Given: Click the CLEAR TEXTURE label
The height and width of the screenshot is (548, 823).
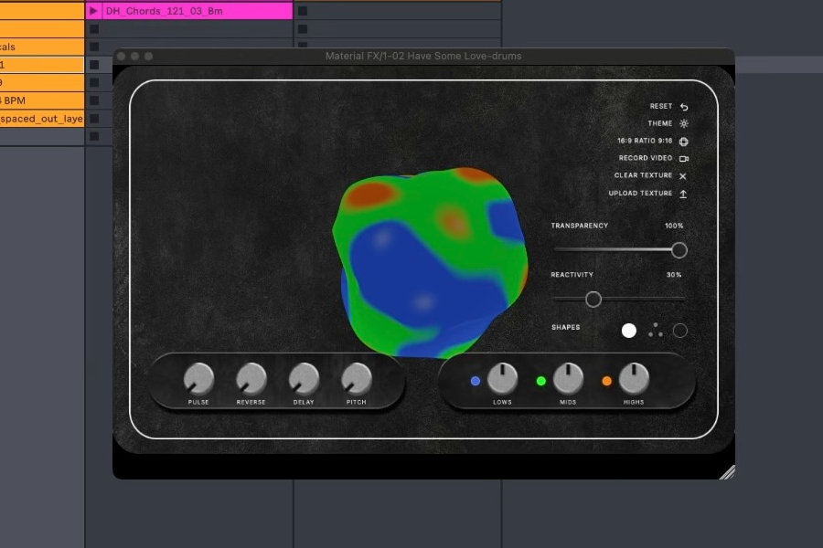Looking at the screenshot, I should tap(643, 175).
